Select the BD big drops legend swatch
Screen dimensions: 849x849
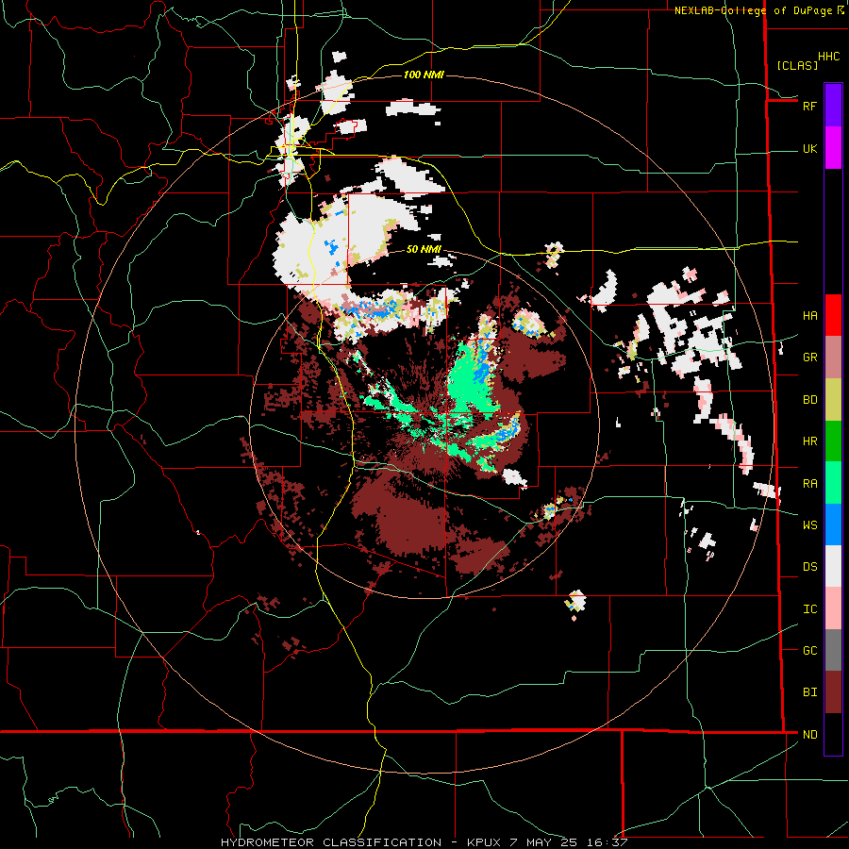point(833,400)
